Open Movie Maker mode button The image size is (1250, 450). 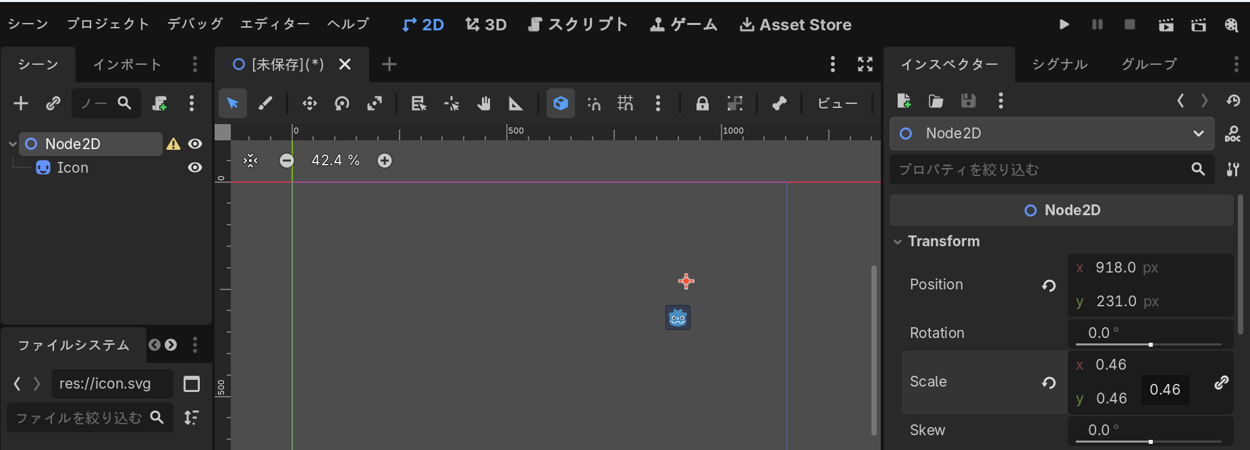pos(1232,25)
